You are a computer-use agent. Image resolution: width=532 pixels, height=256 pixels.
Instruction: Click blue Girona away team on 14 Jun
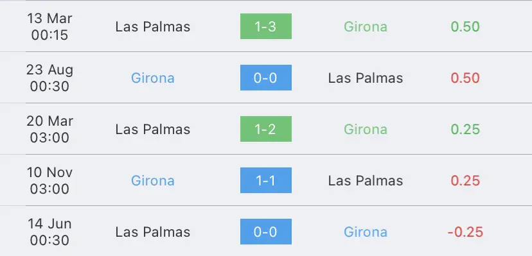[366, 232]
